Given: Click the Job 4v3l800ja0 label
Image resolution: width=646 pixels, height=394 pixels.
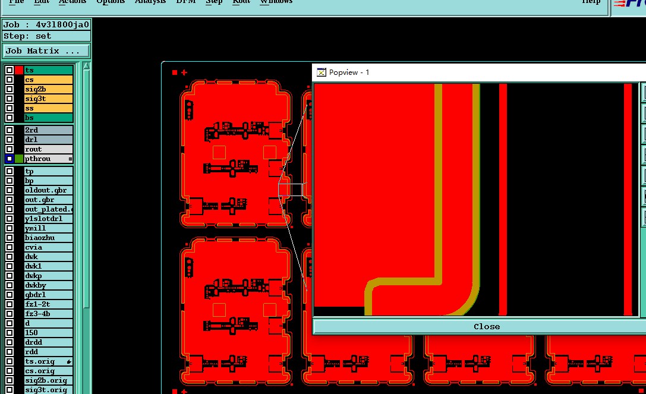Looking at the screenshot, I should [46, 25].
